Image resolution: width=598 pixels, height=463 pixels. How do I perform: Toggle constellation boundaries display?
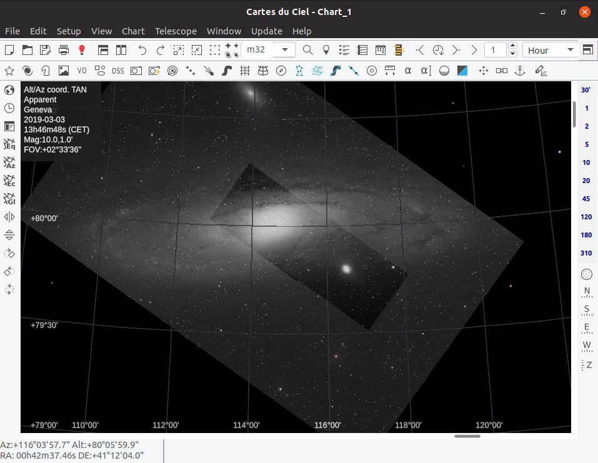[317, 71]
